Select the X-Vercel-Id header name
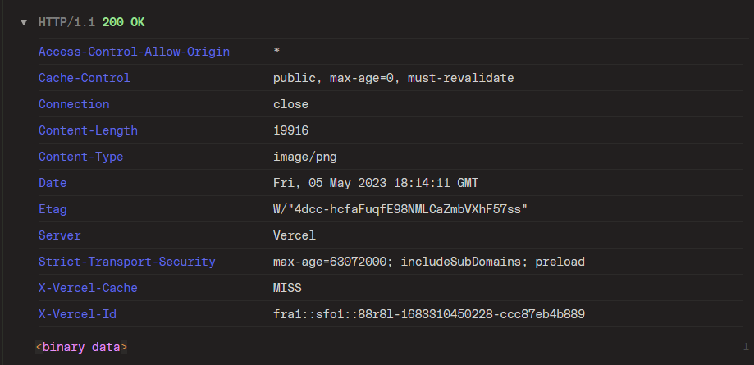The width and height of the screenshot is (754, 365). [77, 314]
